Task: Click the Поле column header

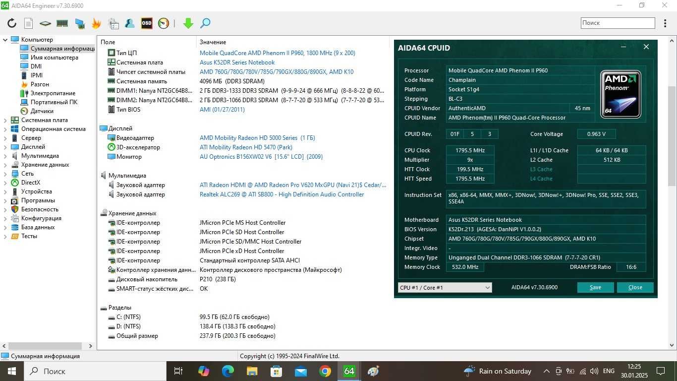Action: pyautogui.click(x=108, y=42)
